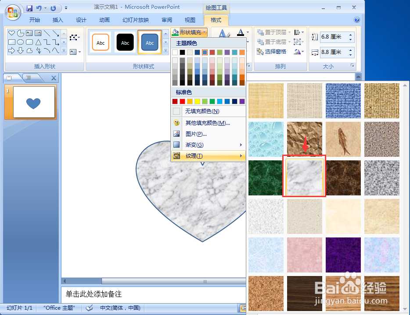Click the Office button logo
The height and width of the screenshot is (315, 410).
[x=13, y=12]
